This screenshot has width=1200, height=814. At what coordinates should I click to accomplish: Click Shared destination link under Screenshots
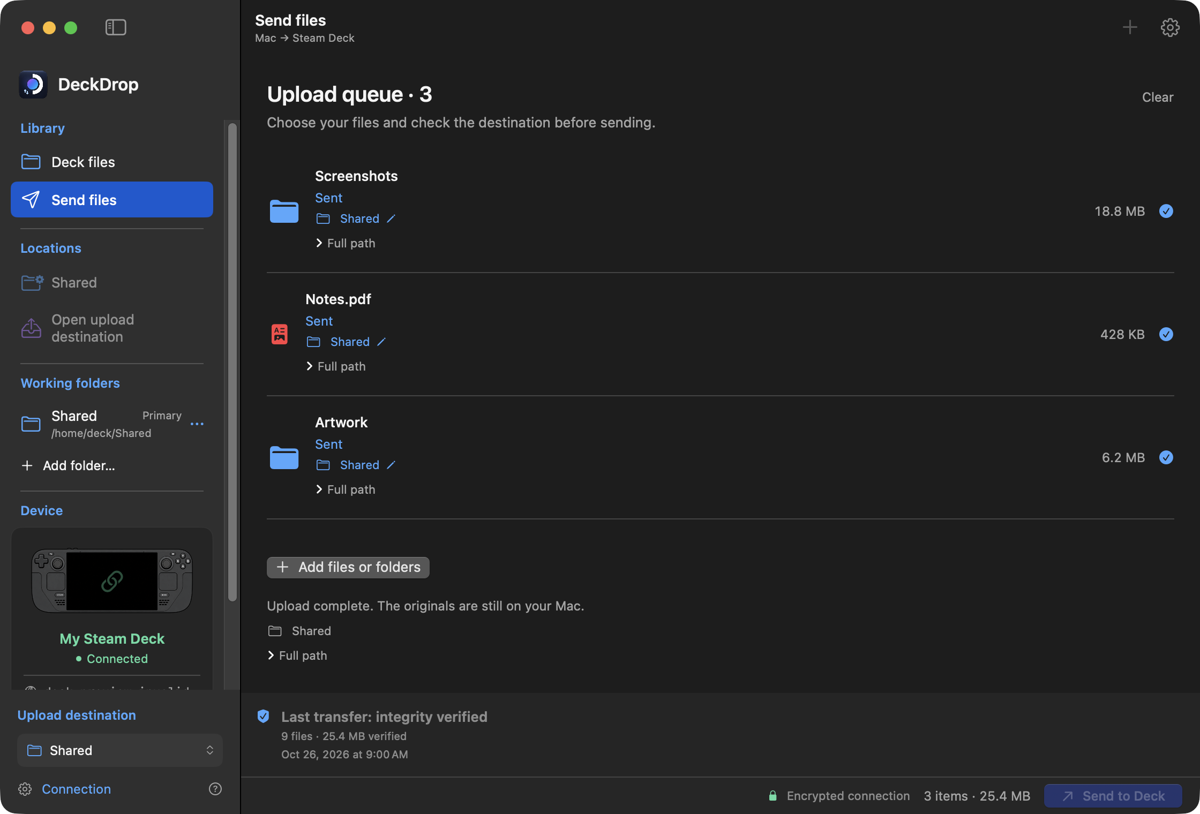click(359, 218)
